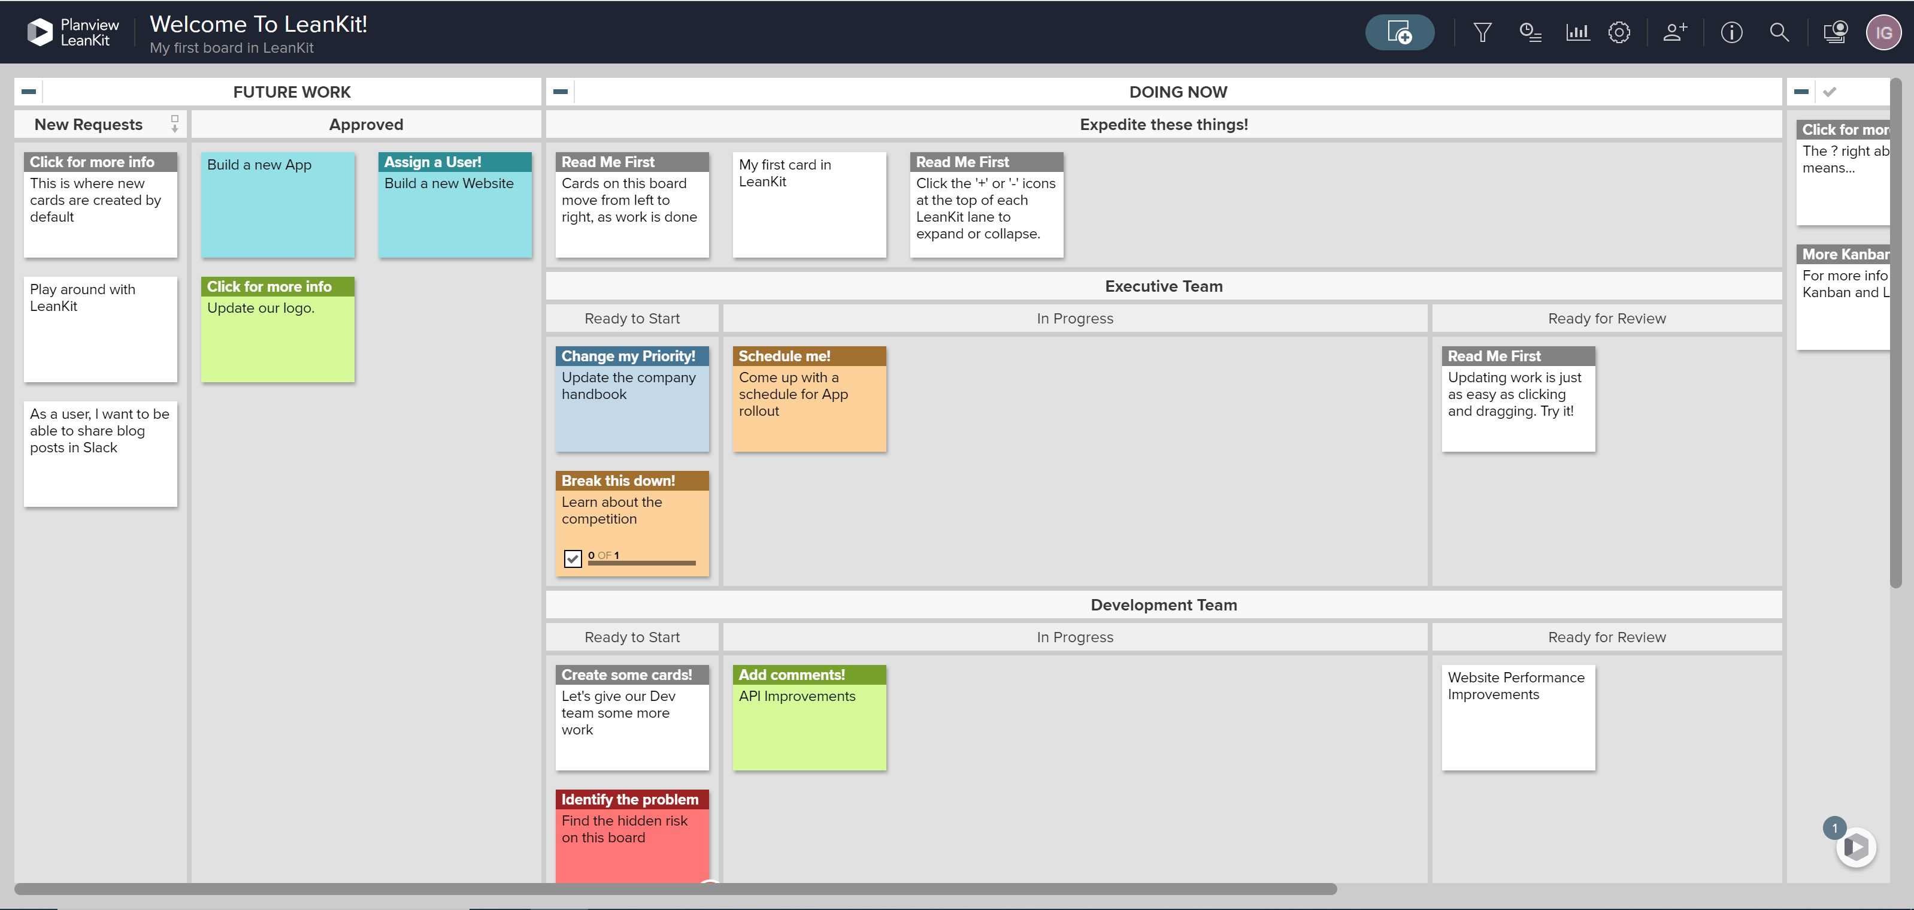Click the checkmark toggle on the rightmost lane
1914x910 pixels.
(x=1830, y=90)
